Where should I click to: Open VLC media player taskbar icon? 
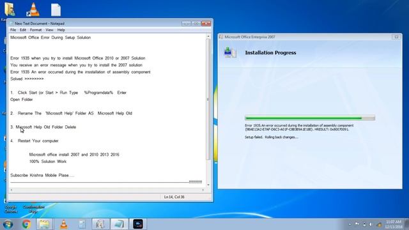[x=63, y=224]
